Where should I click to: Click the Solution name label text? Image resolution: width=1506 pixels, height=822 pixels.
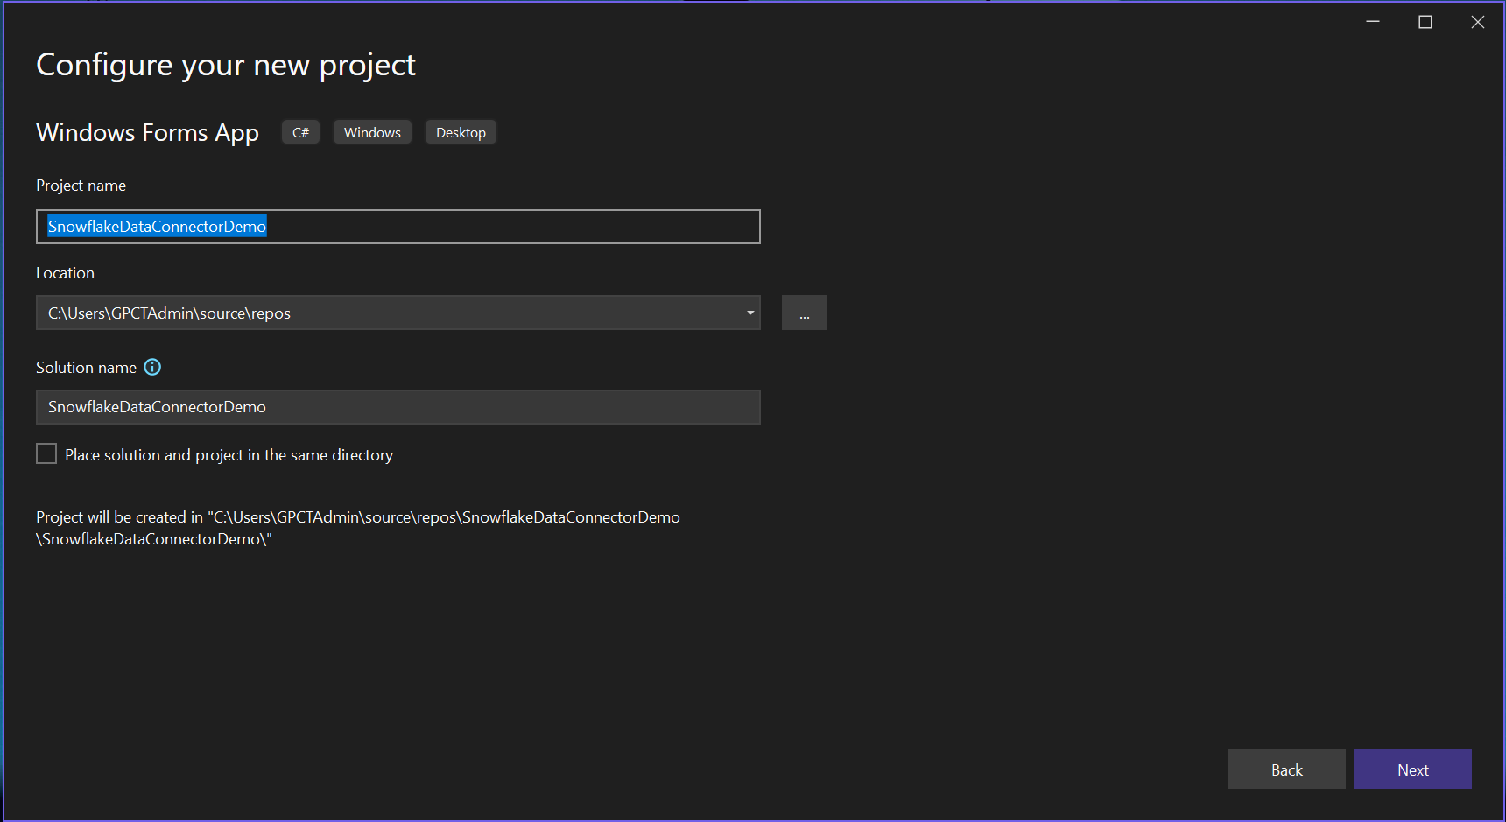point(86,368)
